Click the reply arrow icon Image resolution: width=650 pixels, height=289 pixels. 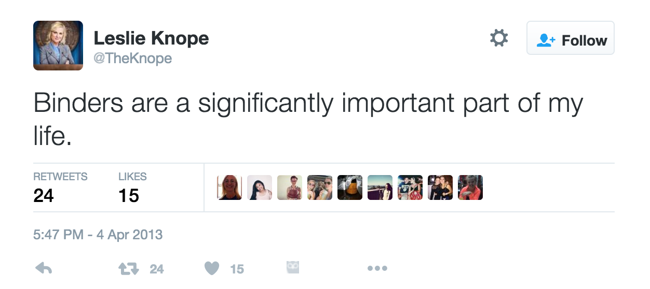[44, 268]
